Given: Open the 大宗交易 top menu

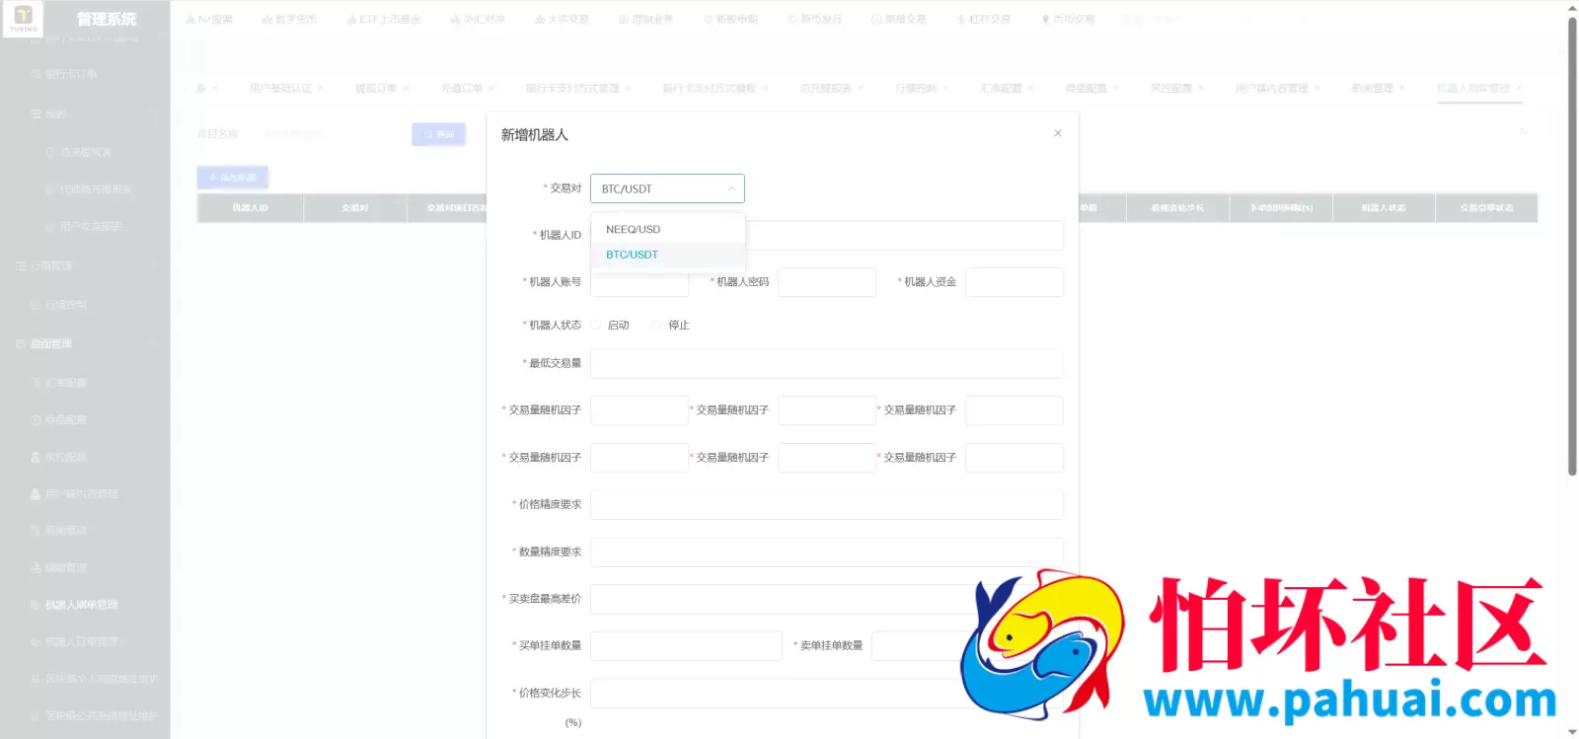Looking at the screenshot, I should tap(562, 19).
